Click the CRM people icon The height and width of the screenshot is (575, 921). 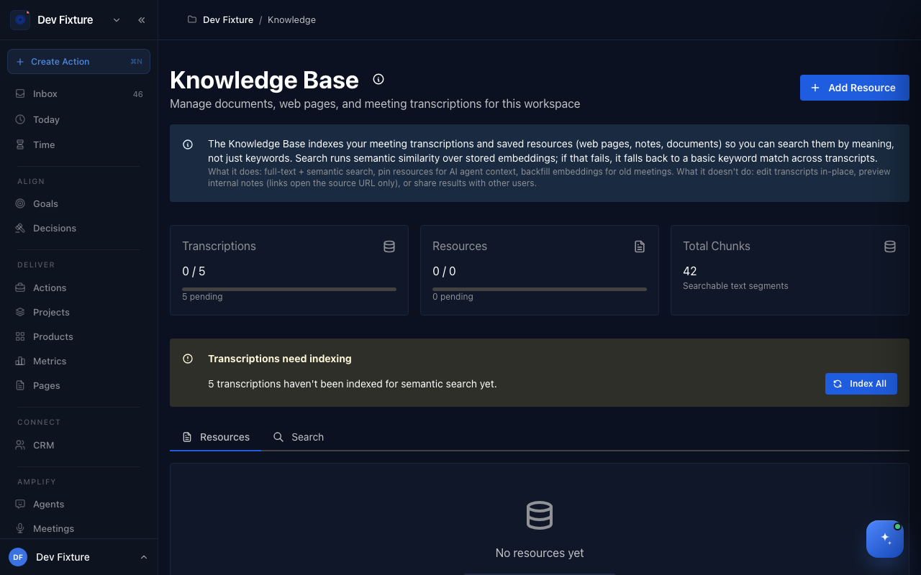pos(20,445)
